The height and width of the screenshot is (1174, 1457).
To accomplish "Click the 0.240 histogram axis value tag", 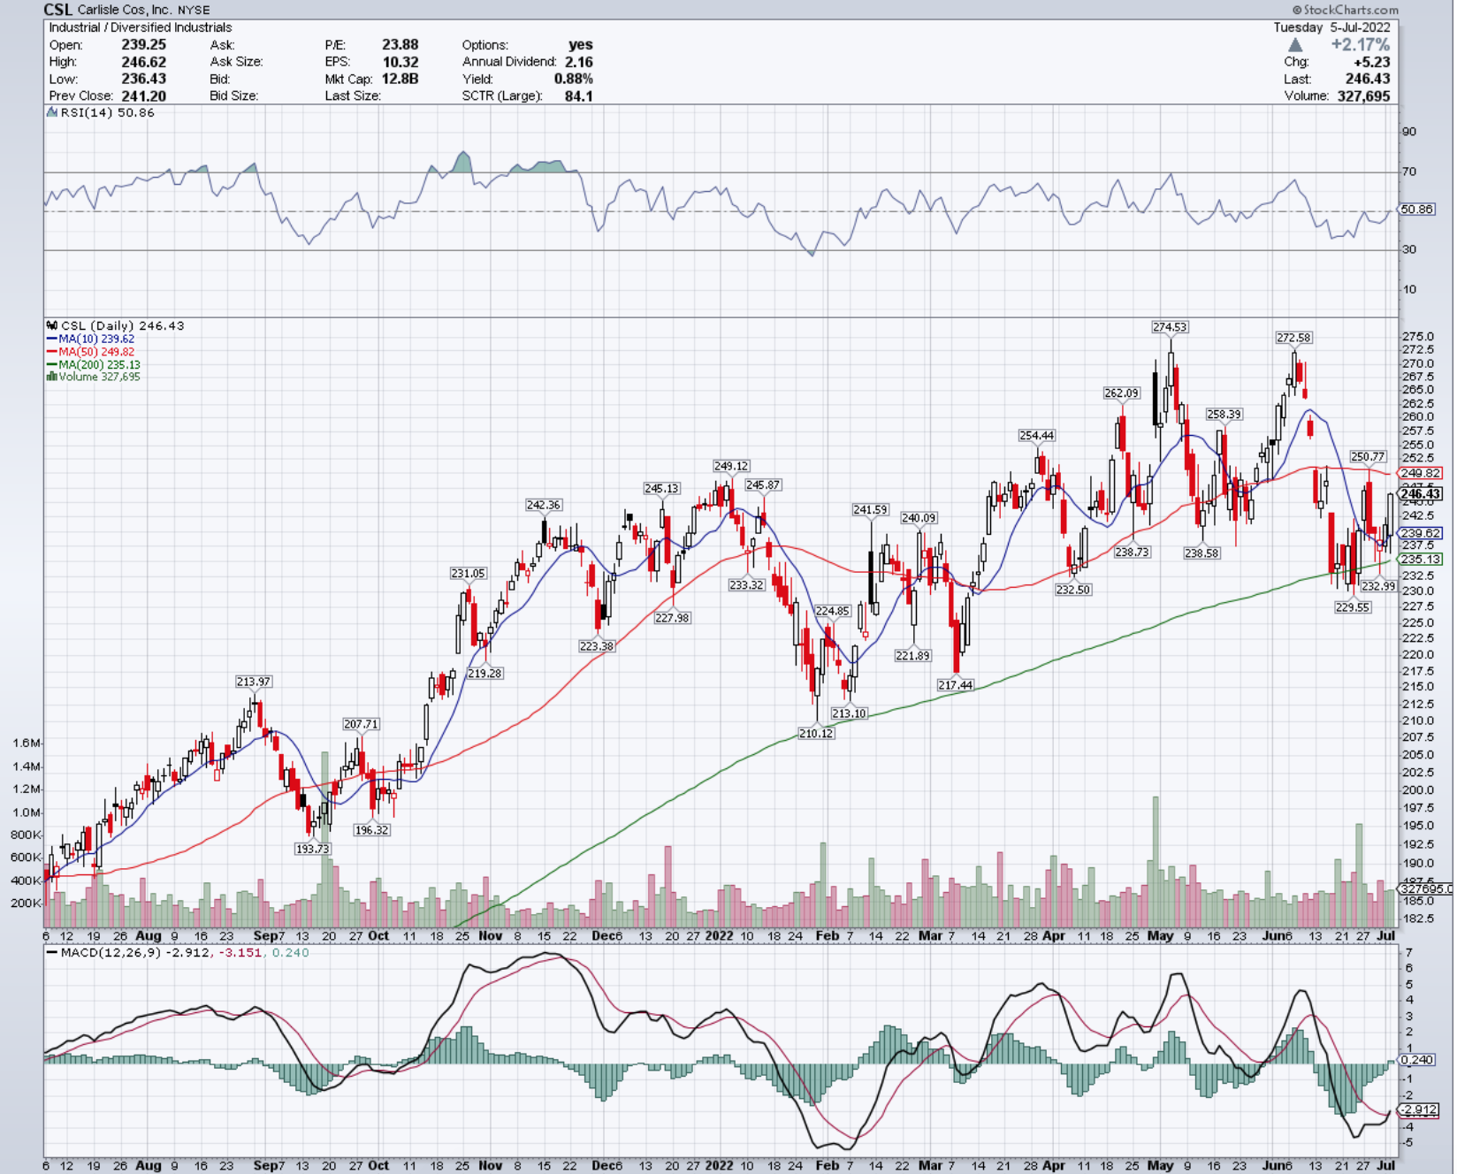I will click(1417, 1059).
